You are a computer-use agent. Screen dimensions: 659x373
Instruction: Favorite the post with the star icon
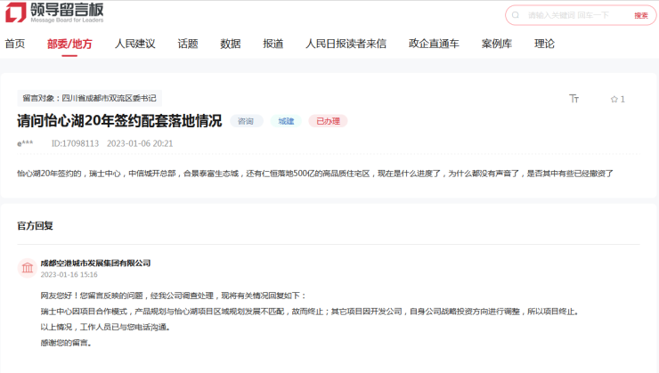pos(614,99)
